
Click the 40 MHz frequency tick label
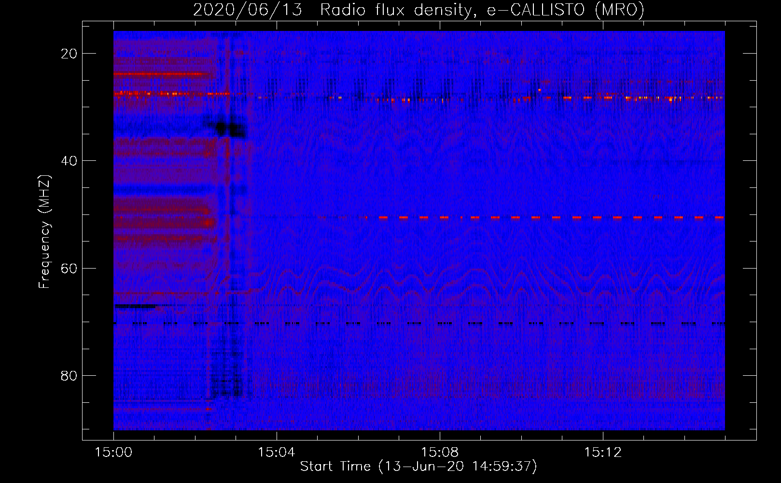[70, 161]
